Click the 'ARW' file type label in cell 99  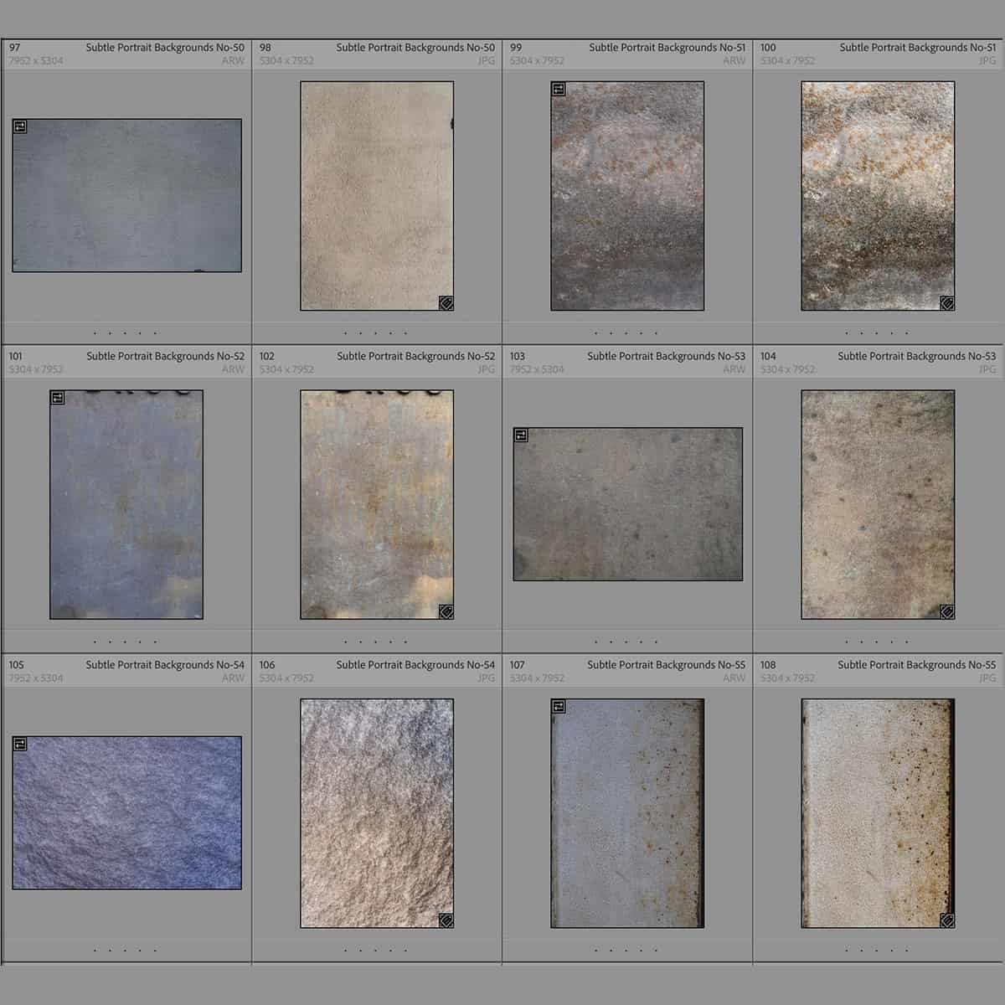(x=734, y=60)
